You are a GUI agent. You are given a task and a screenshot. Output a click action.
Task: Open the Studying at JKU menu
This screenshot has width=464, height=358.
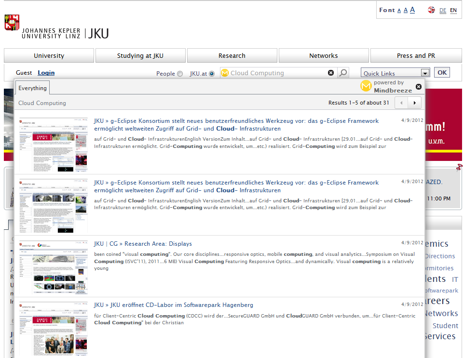140,55
